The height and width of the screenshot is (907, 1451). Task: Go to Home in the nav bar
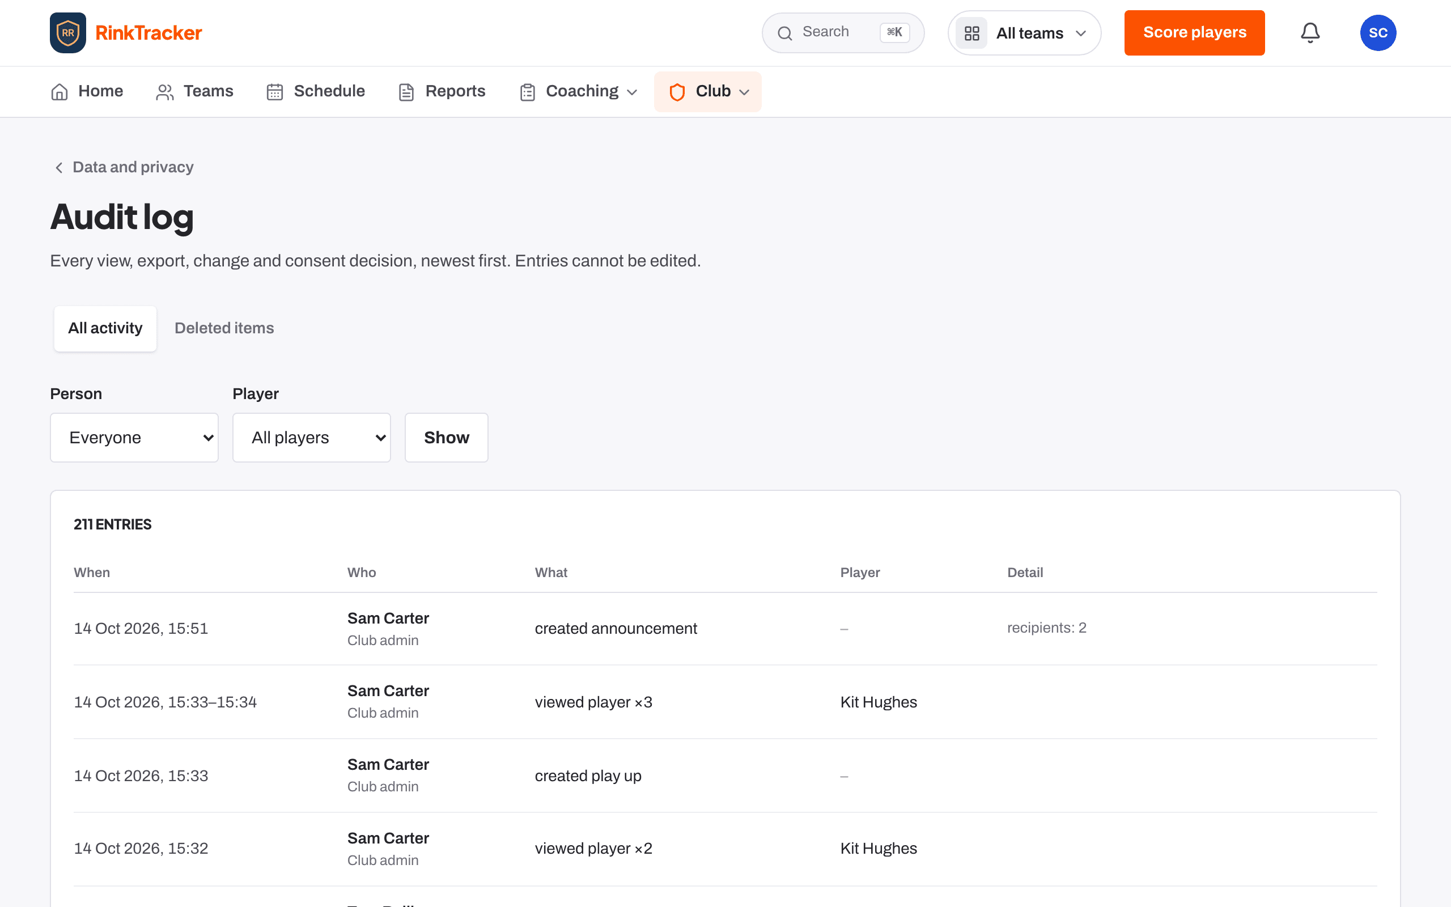(87, 91)
